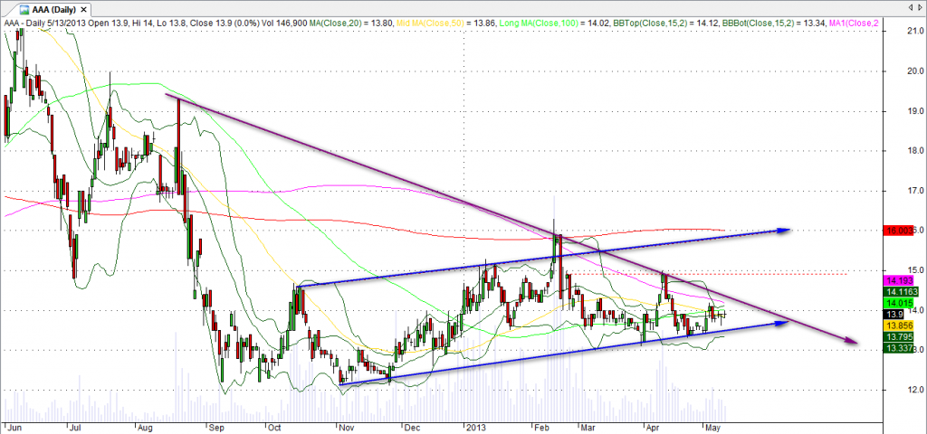Click the purple trendline's arrowhead
927x434 pixels.
(850, 340)
